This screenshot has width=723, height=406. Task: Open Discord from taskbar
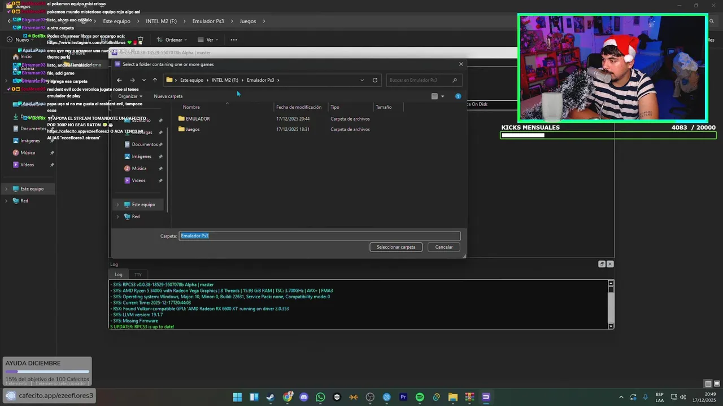304,397
